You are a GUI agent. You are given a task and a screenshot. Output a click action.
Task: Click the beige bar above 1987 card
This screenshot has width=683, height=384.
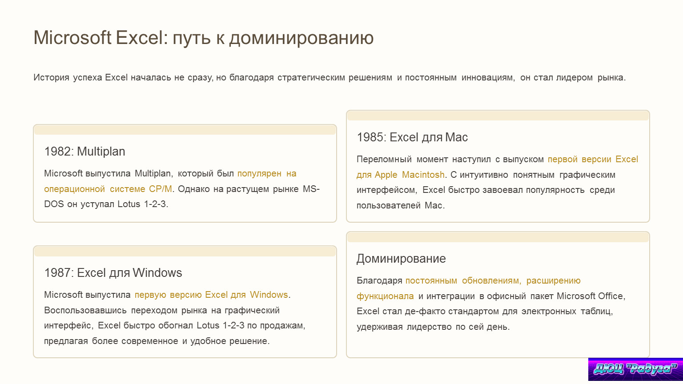click(185, 252)
